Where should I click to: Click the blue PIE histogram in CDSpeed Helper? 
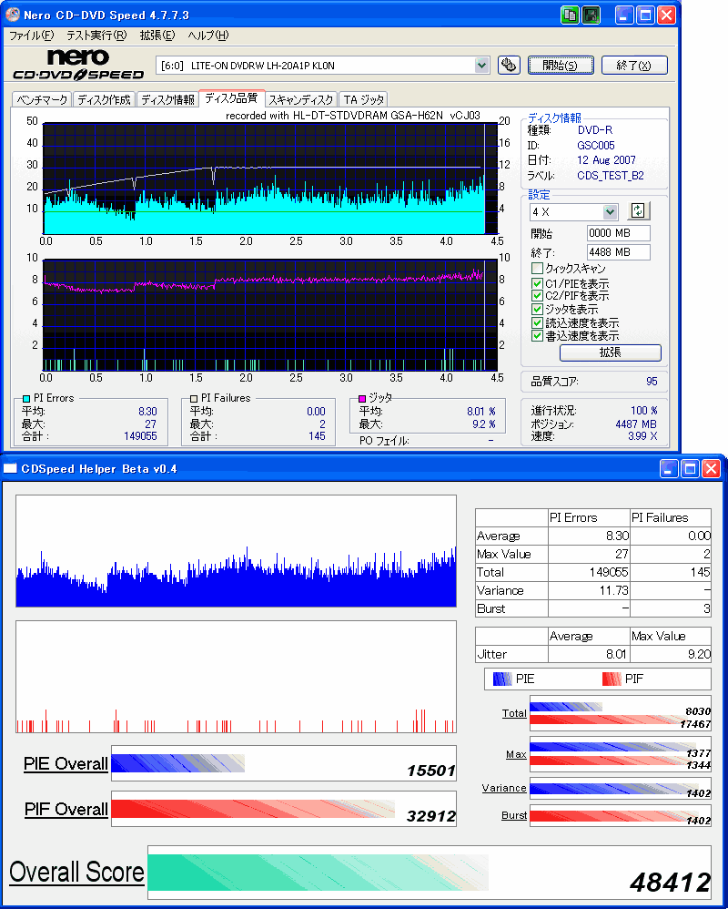tap(236, 551)
